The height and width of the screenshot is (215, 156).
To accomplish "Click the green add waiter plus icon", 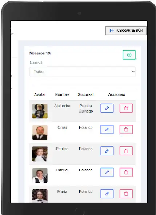I will (x=129, y=55).
